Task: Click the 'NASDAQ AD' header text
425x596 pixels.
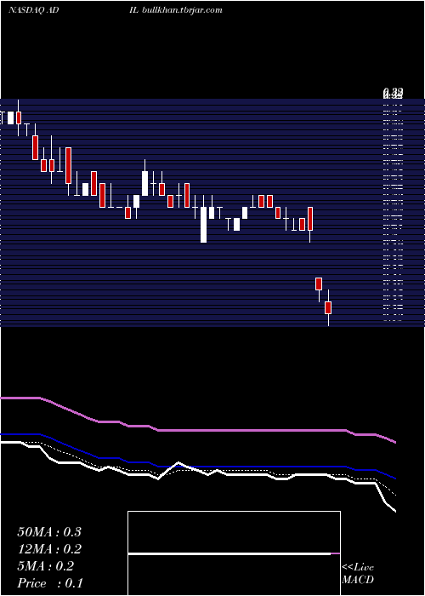Action: [34, 10]
